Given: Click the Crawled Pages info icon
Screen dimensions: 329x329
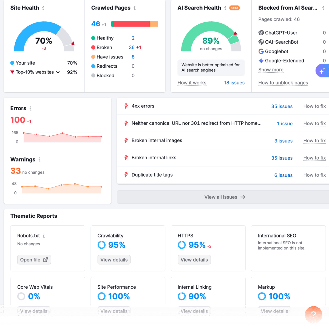Looking at the screenshot, I should (x=134, y=8).
